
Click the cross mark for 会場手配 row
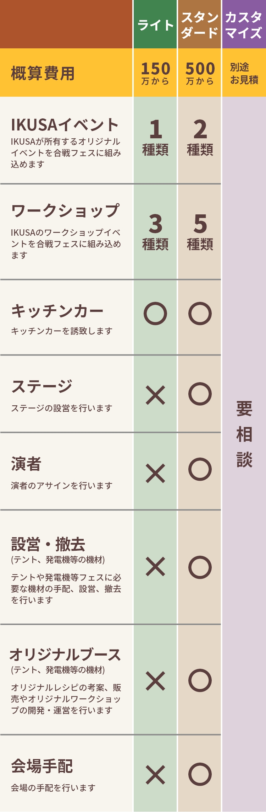[155, 775]
